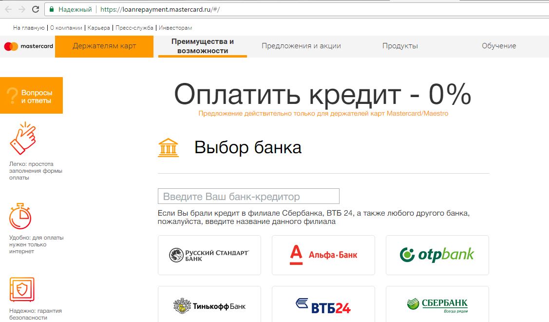
Task: Click the browser address bar URL
Action: pyautogui.click(x=160, y=9)
